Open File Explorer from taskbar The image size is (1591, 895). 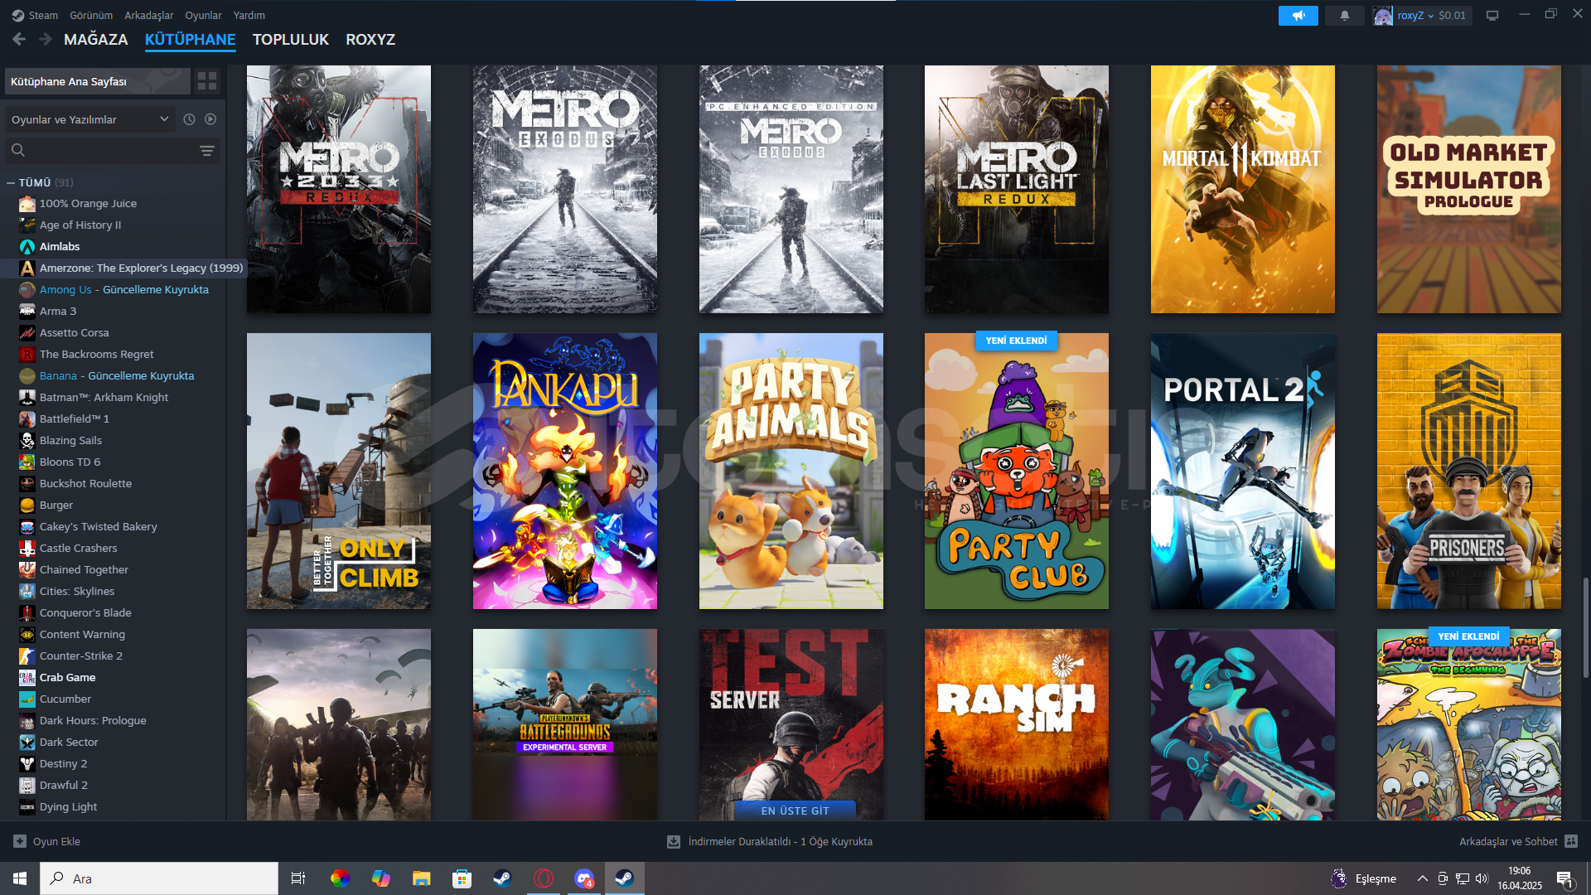(x=422, y=878)
